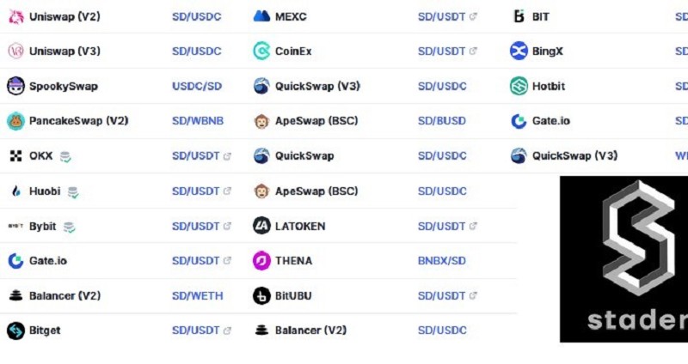The width and height of the screenshot is (688, 364).
Task: Open the SD/WETH pair on Balancer (V2)
Action: [x=198, y=295]
